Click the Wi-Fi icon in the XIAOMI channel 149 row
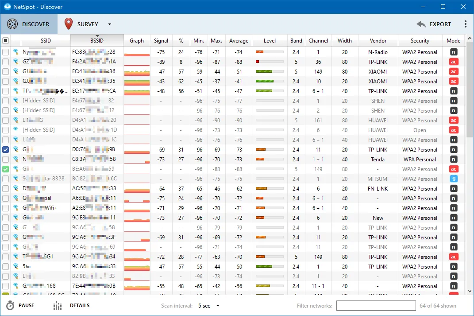This screenshot has height=316, width=474. [16, 71]
